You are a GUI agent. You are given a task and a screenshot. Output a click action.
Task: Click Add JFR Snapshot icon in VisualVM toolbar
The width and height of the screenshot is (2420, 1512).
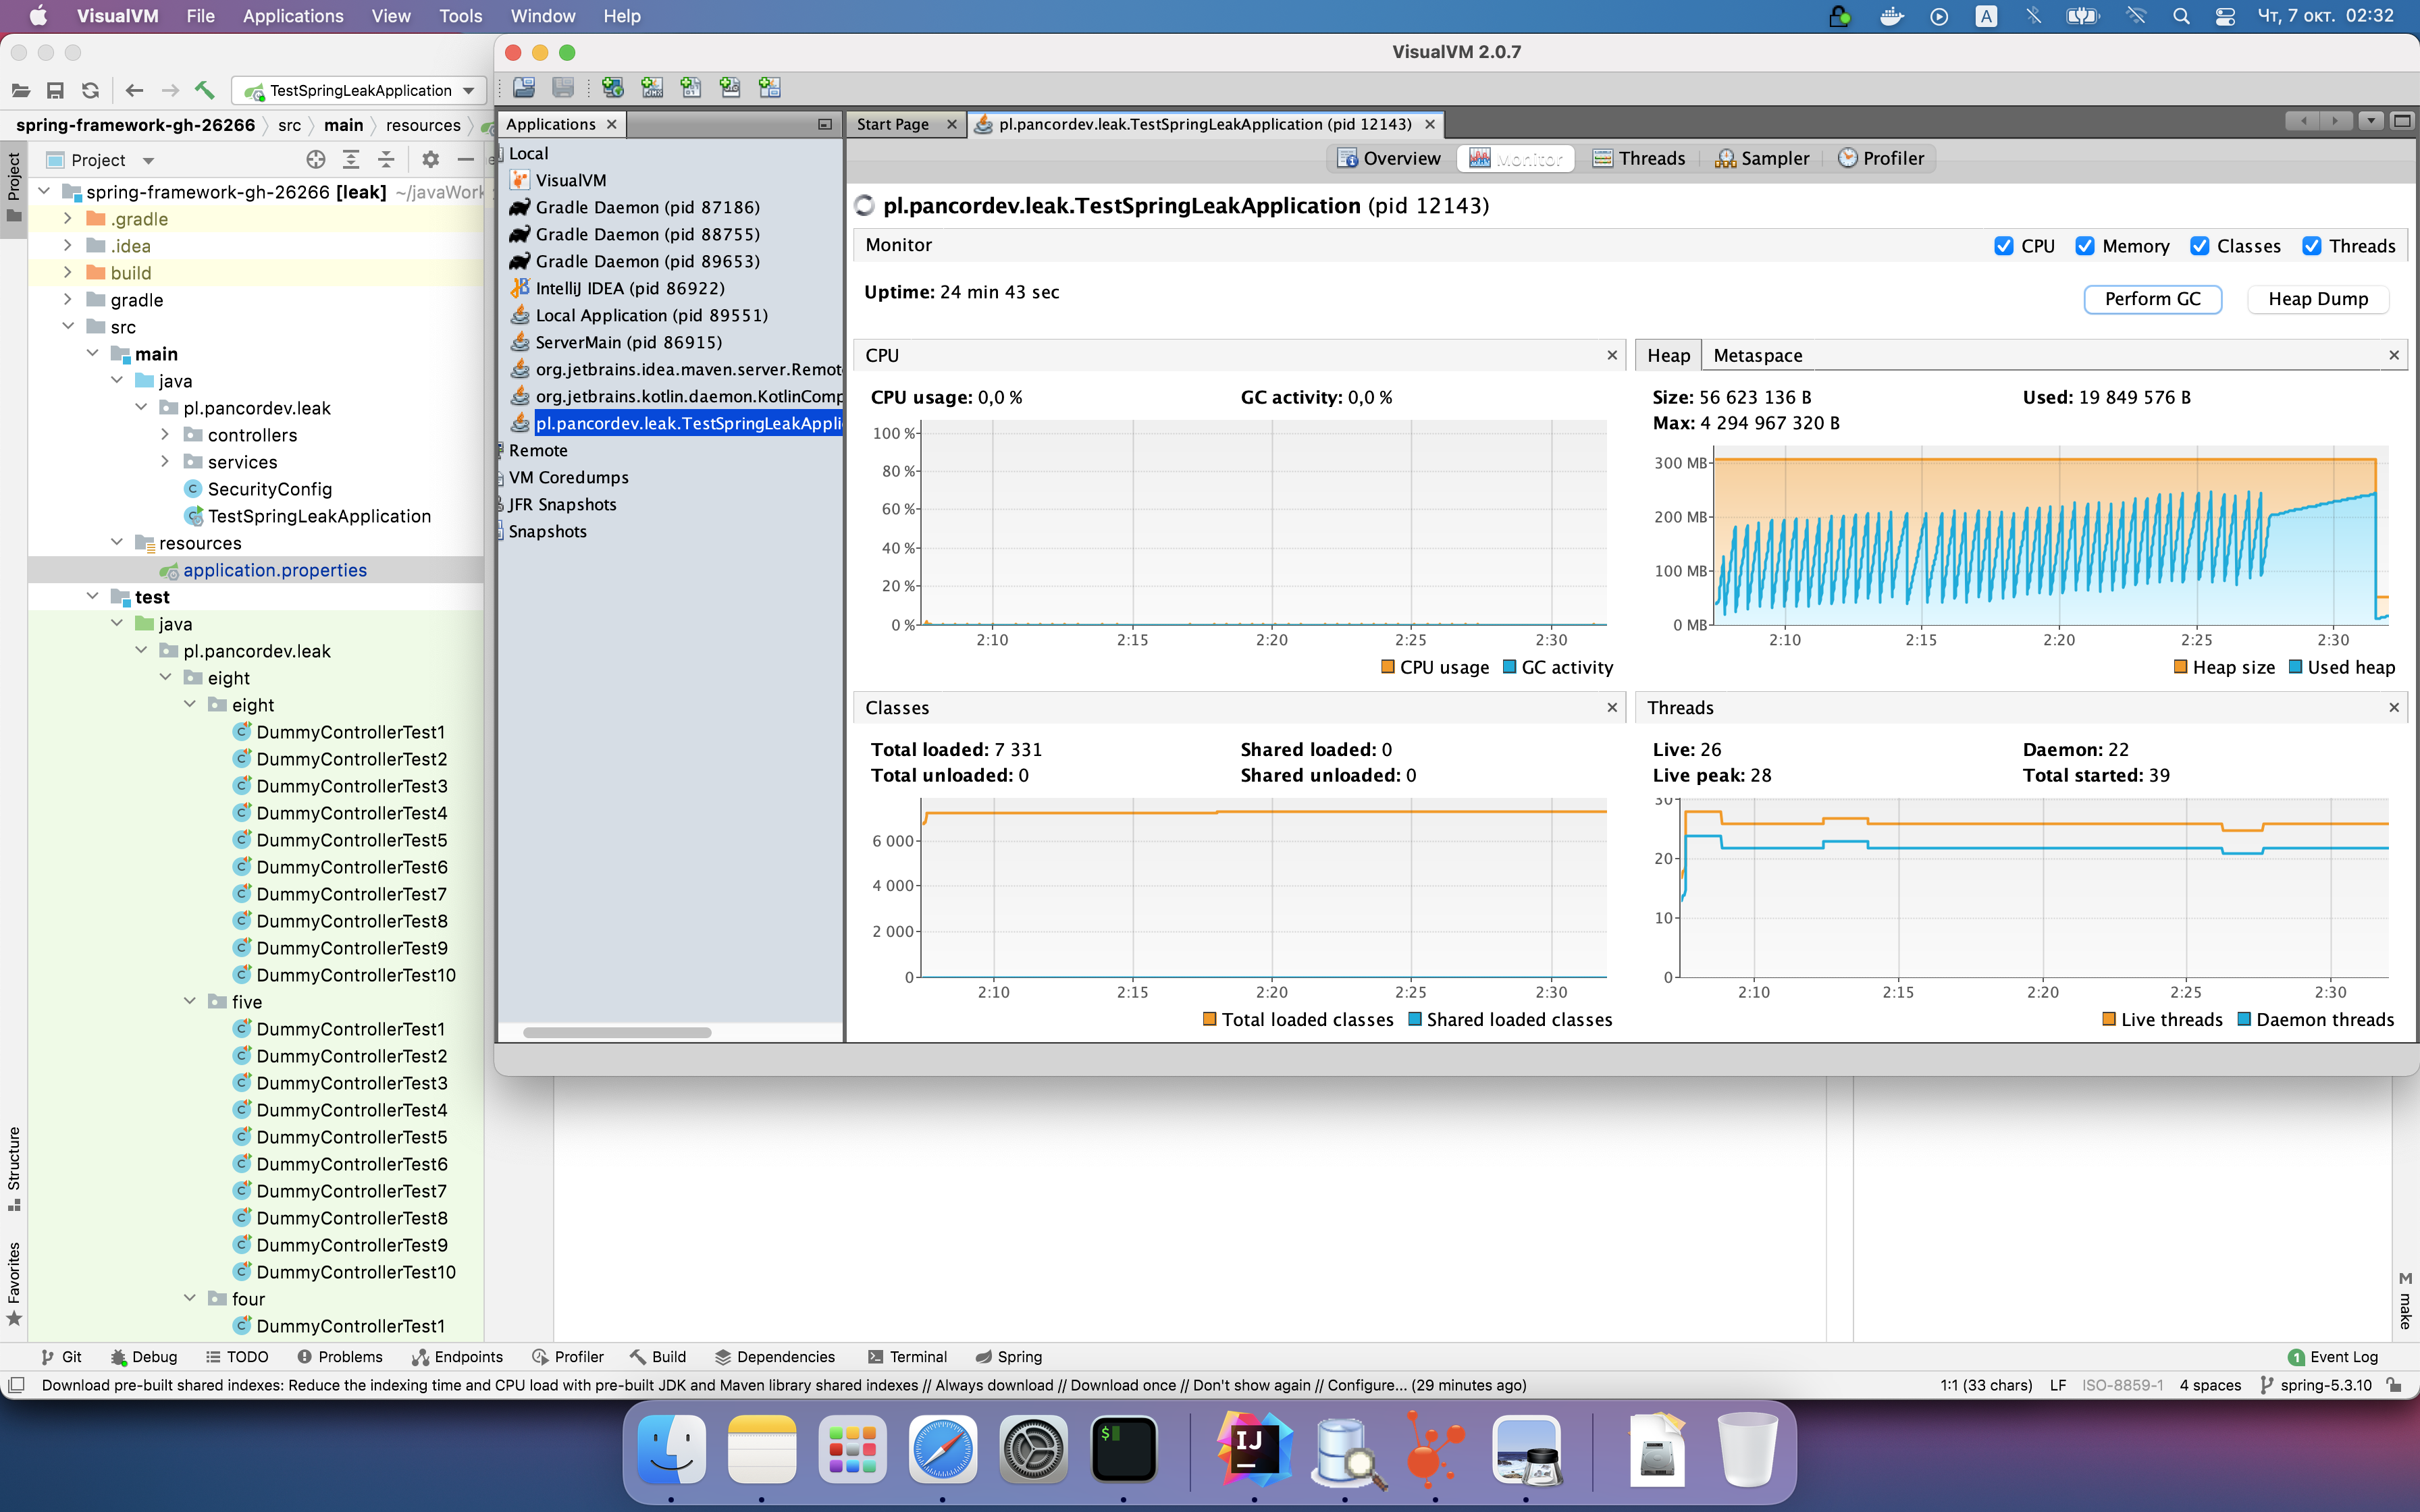[730, 88]
